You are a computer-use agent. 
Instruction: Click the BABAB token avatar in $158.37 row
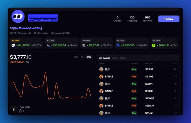click(101, 106)
